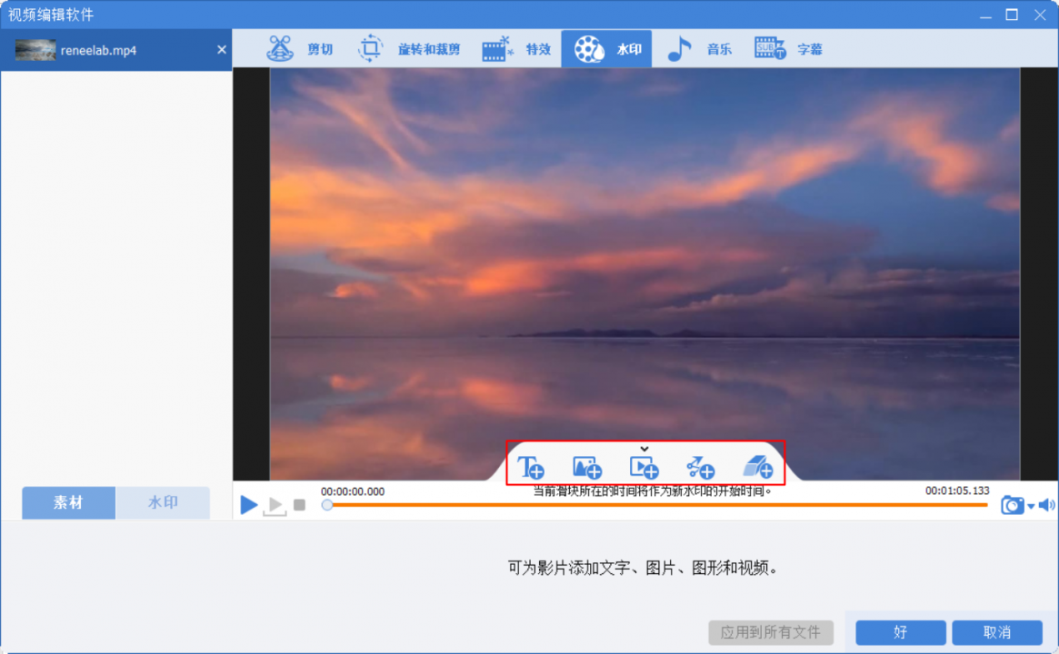Open the dropdown arrow next to camera

(1031, 507)
